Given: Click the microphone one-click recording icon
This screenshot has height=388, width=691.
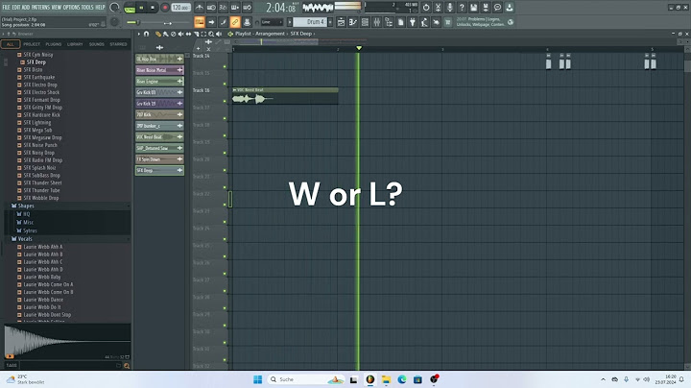Looking at the screenshot, I should pos(449,8).
